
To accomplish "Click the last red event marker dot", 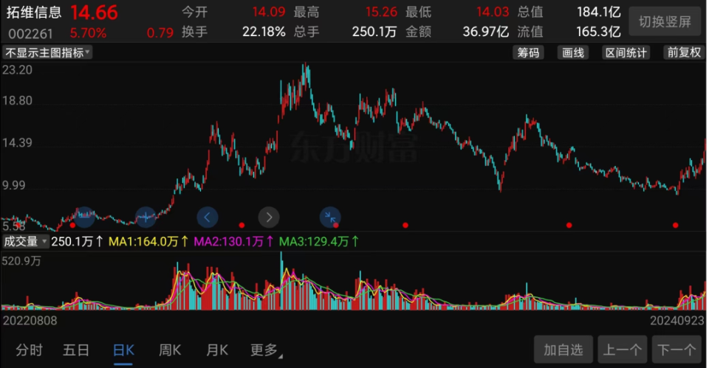I will (x=676, y=226).
